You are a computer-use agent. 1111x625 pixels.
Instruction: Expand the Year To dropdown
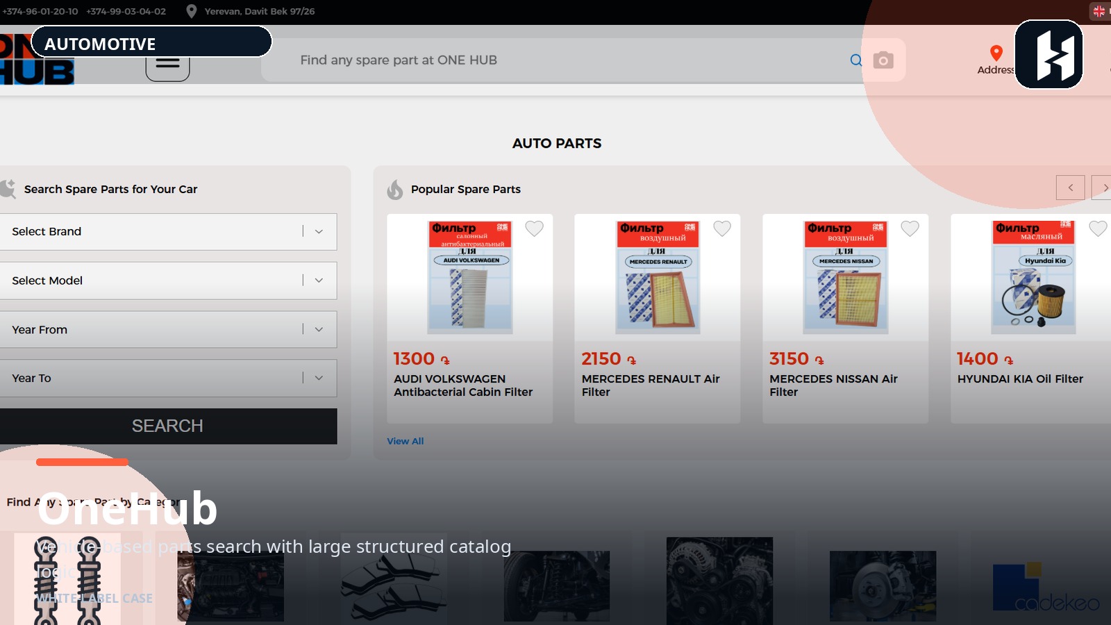168,378
